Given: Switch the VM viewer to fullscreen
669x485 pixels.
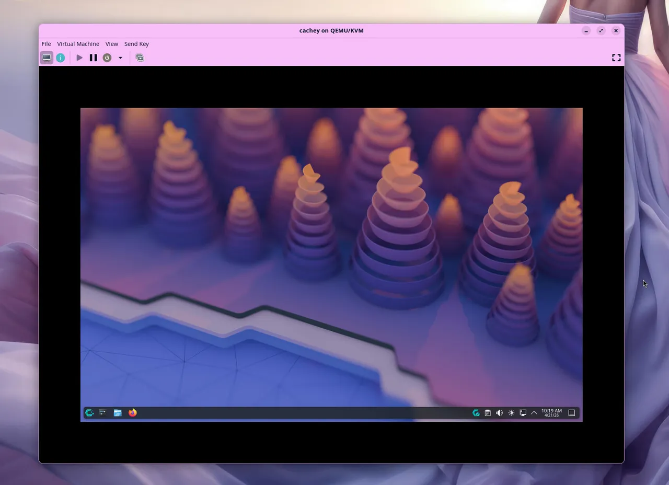Looking at the screenshot, I should (x=616, y=57).
